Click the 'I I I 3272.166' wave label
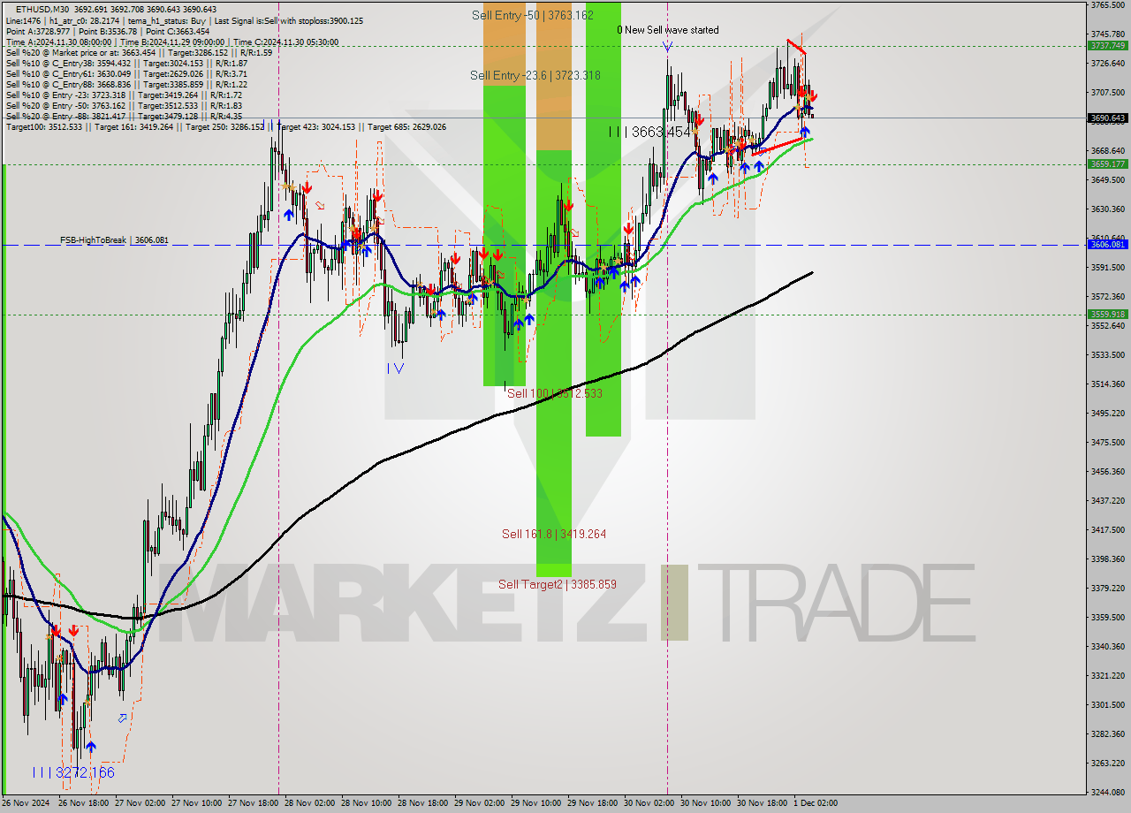 73,772
